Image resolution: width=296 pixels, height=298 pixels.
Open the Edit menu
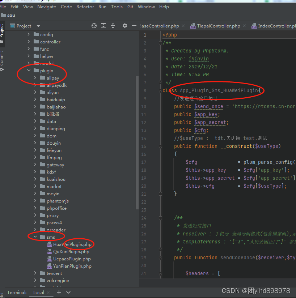(14, 7)
